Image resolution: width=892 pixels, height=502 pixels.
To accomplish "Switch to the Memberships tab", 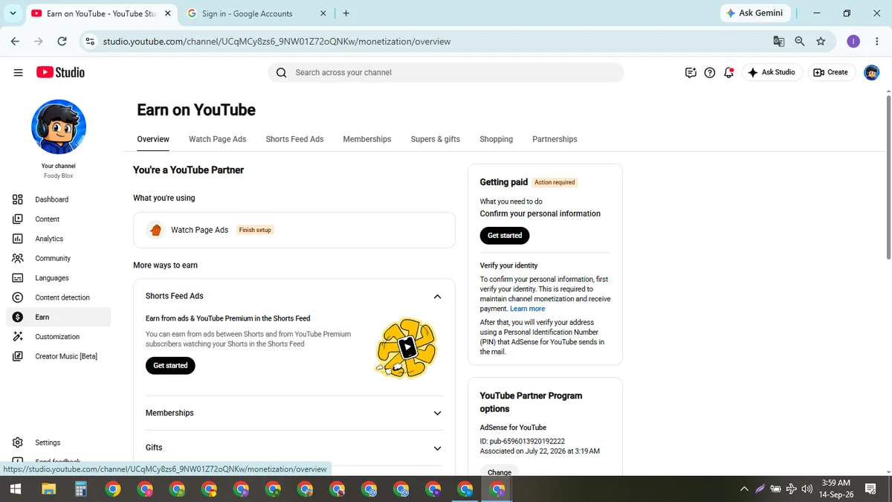I will click(367, 139).
